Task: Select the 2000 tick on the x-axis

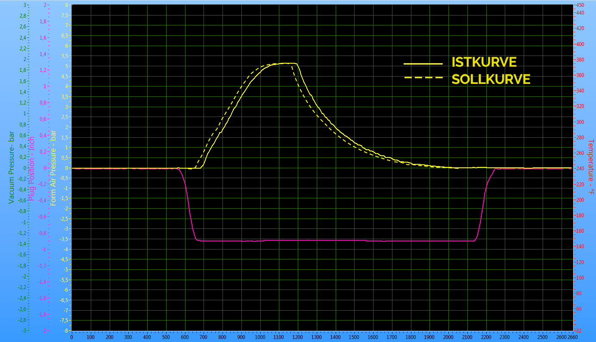Action: pos(448,337)
